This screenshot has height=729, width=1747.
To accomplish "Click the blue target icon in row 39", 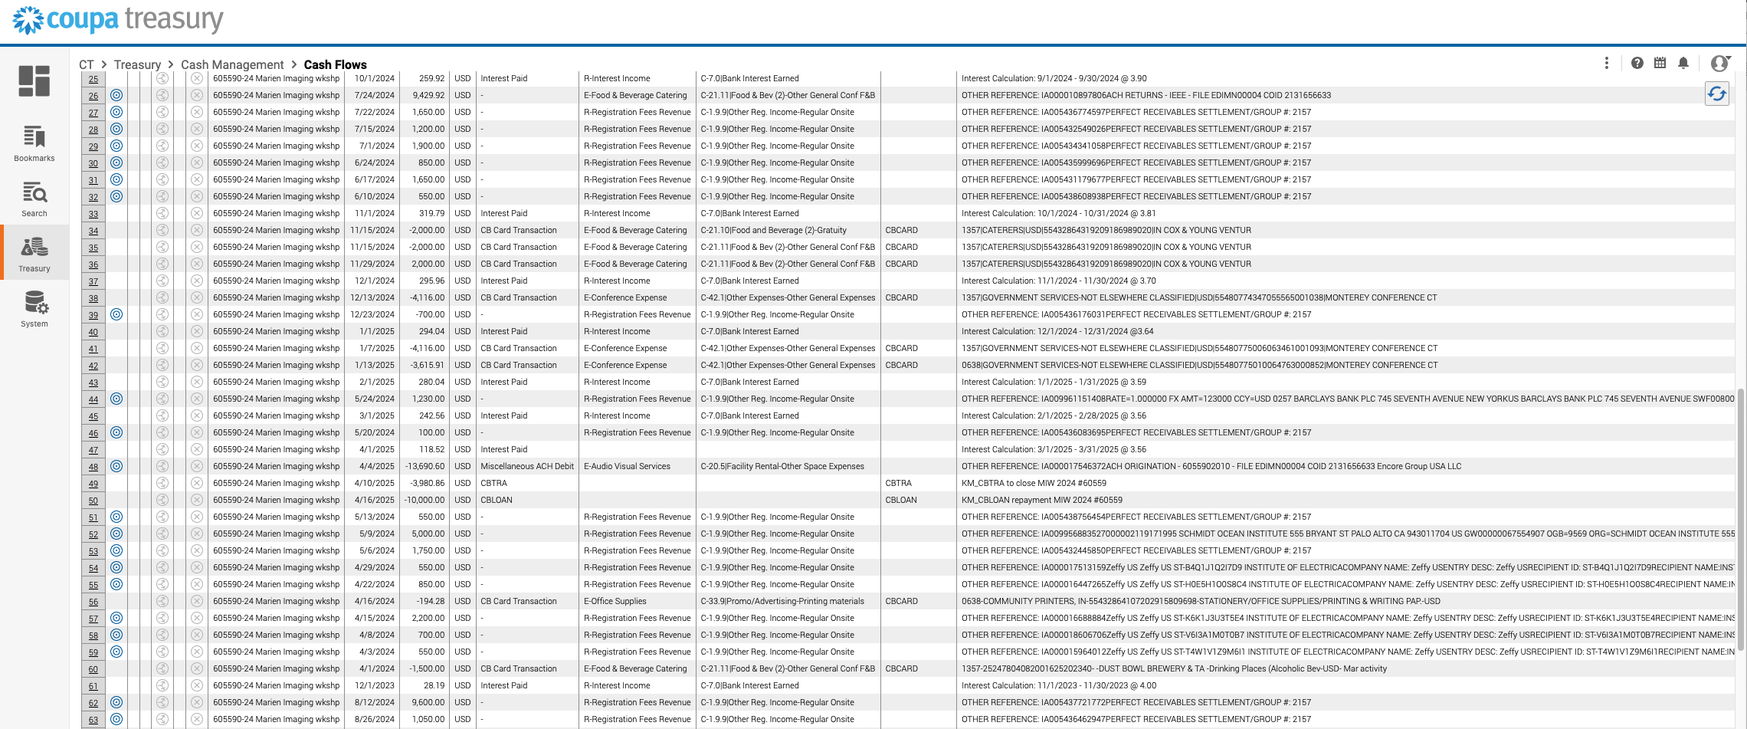I will pos(116,314).
